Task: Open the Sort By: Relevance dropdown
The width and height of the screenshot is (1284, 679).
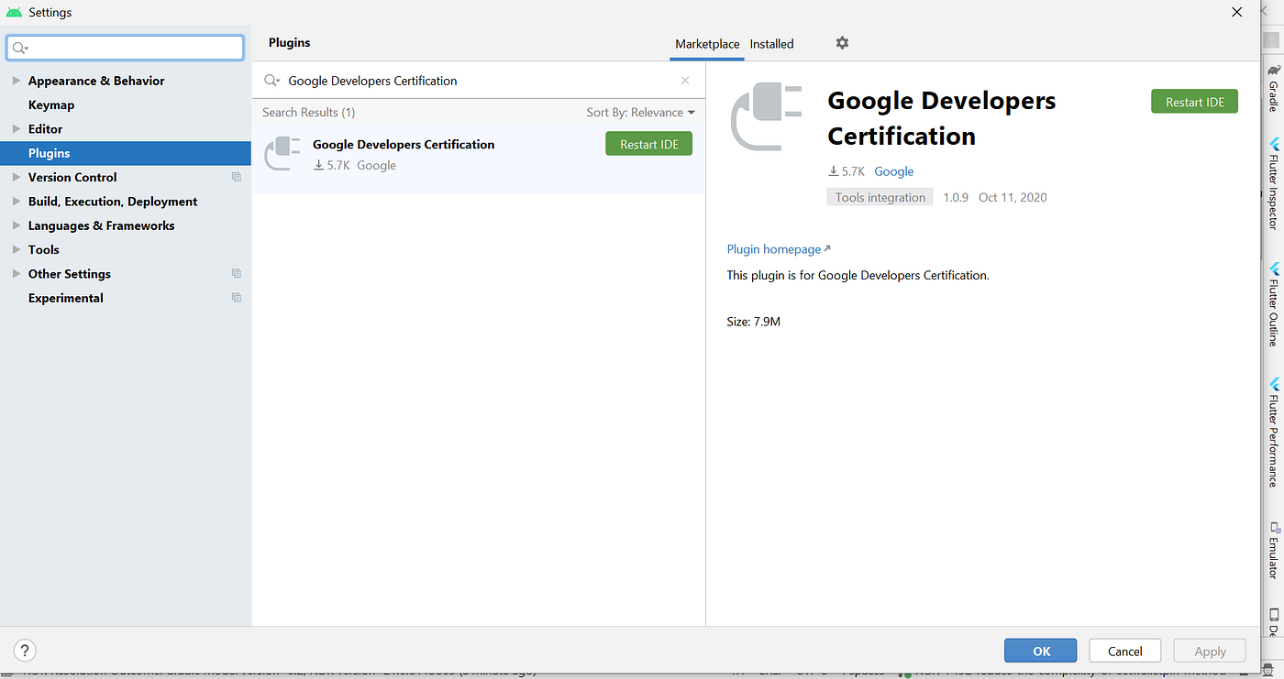Action: click(x=640, y=112)
